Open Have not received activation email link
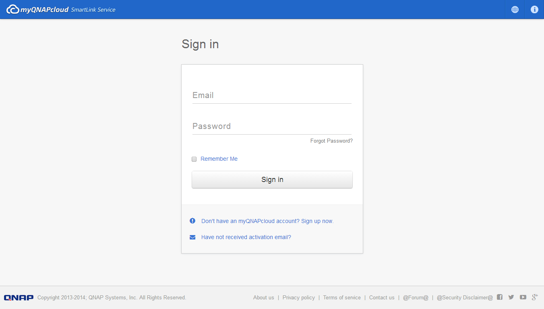The image size is (544, 309). tap(246, 237)
